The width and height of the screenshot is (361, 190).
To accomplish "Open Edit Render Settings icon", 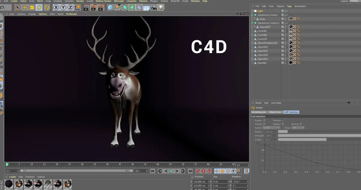I will pyautogui.click(x=101, y=8).
